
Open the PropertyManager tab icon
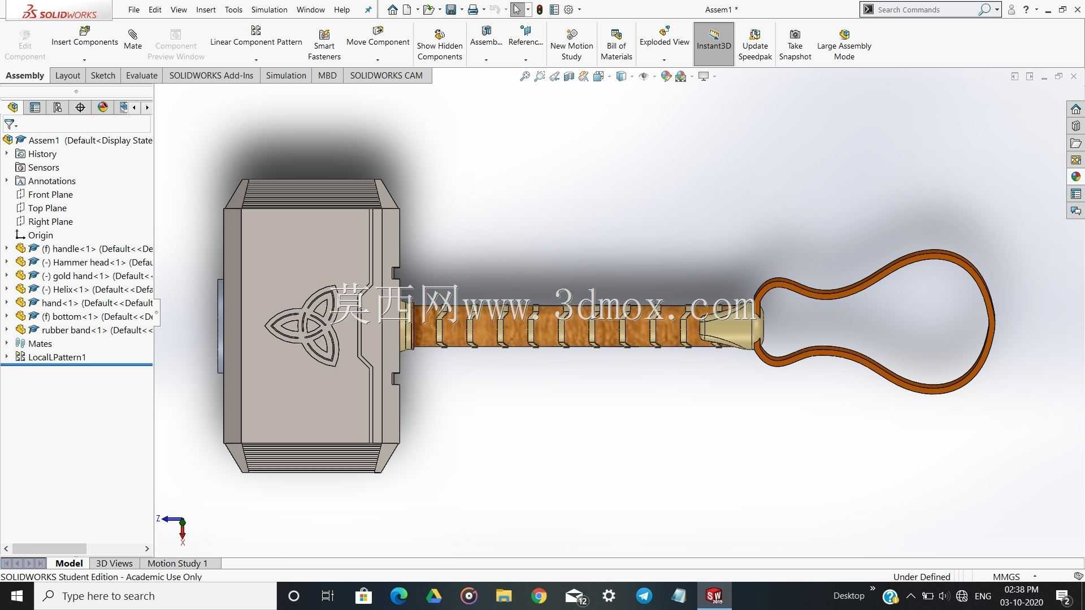pyautogui.click(x=35, y=107)
